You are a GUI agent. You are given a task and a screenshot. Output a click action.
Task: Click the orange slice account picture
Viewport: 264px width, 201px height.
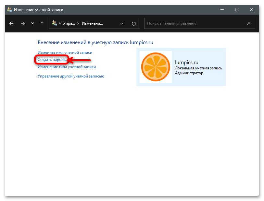[x=156, y=67]
